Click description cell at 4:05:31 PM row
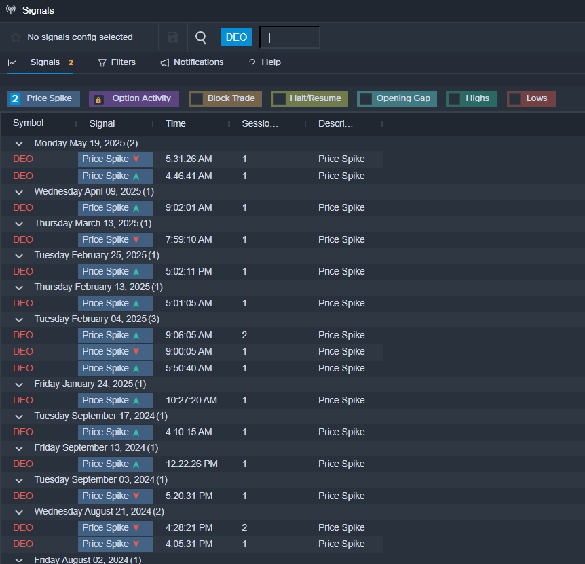585x564 pixels. click(x=341, y=544)
